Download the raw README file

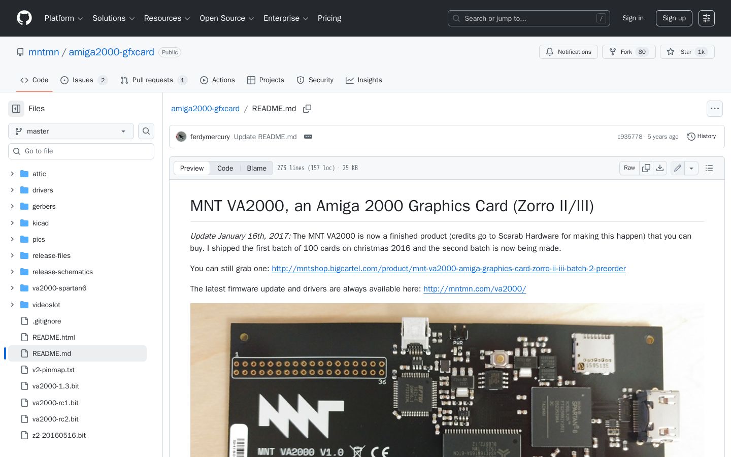(x=660, y=168)
